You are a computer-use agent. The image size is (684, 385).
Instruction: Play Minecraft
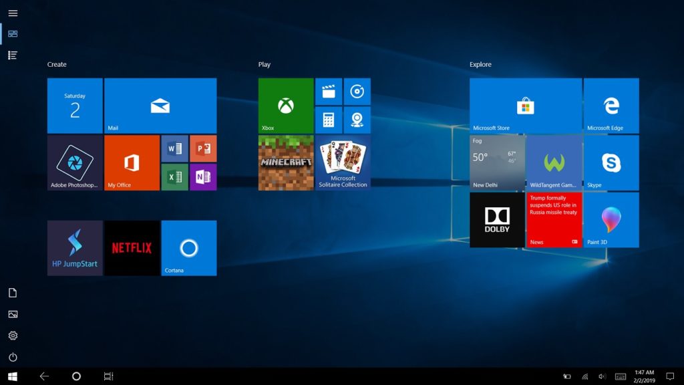(x=286, y=162)
